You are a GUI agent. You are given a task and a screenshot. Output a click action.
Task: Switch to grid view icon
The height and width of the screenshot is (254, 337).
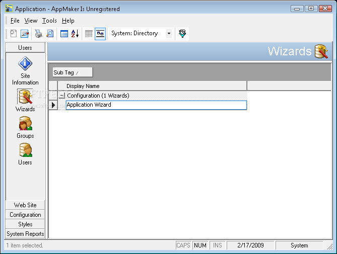tap(89, 34)
